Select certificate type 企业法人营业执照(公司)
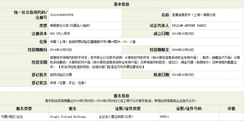The width and height of the screenshot is (244, 121). click(116, 117)
